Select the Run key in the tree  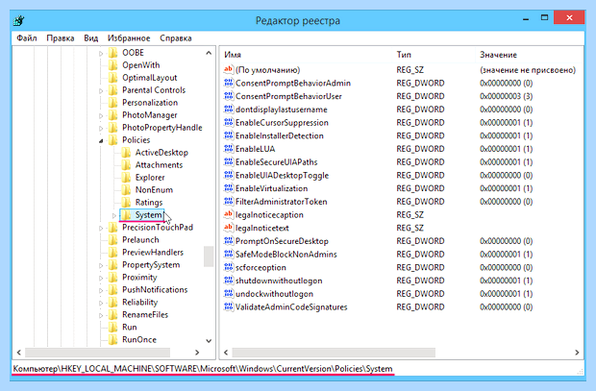(x=129, y=328)
